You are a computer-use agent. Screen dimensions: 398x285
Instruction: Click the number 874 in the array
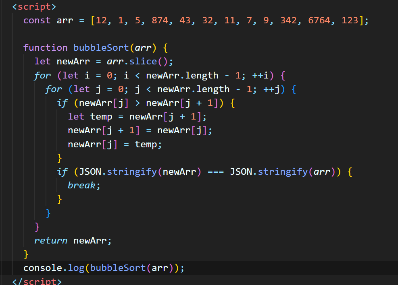(160, 20)
